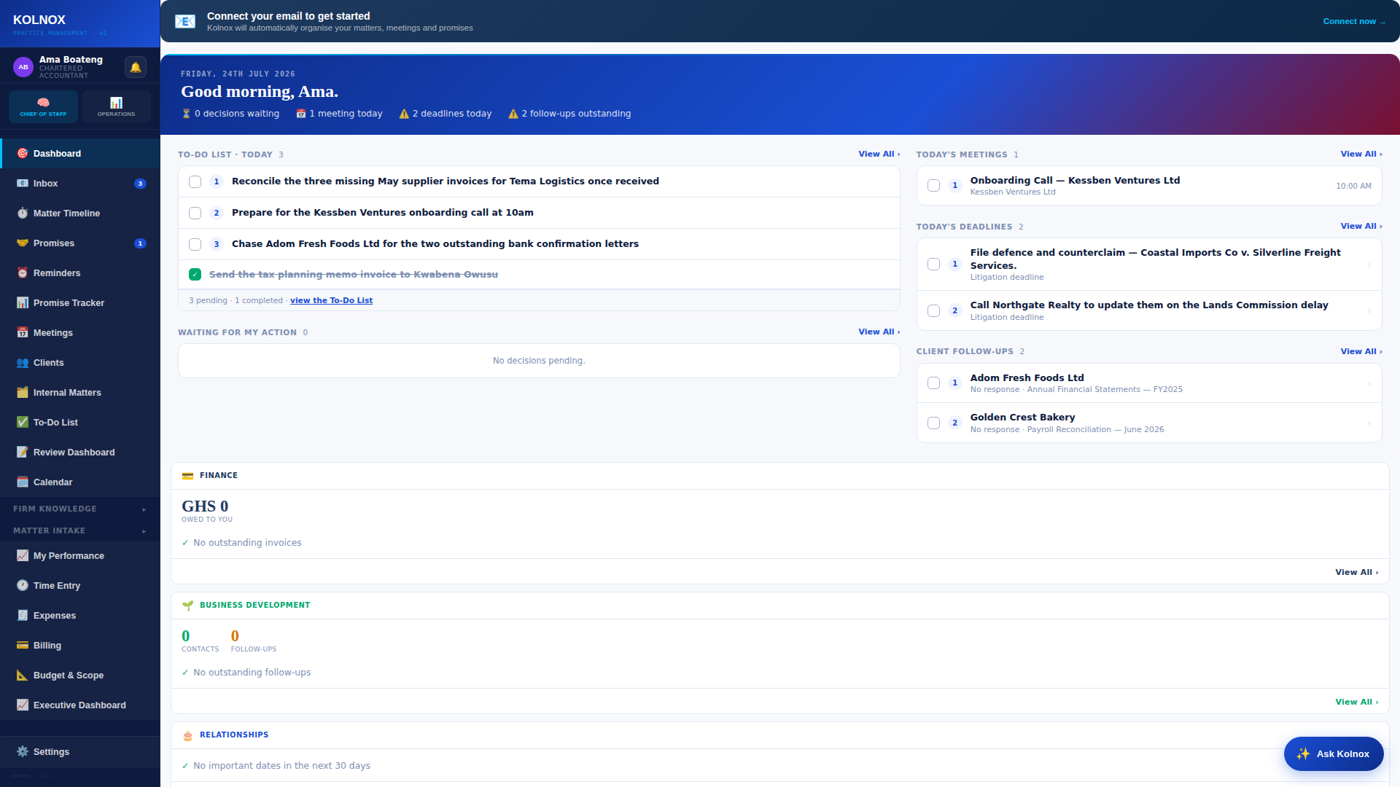Viewport: 1400px width, 787px height.
Task: Click the '2 deadlines today' summary
Action: pyautogui.click(x=446, y=114)
